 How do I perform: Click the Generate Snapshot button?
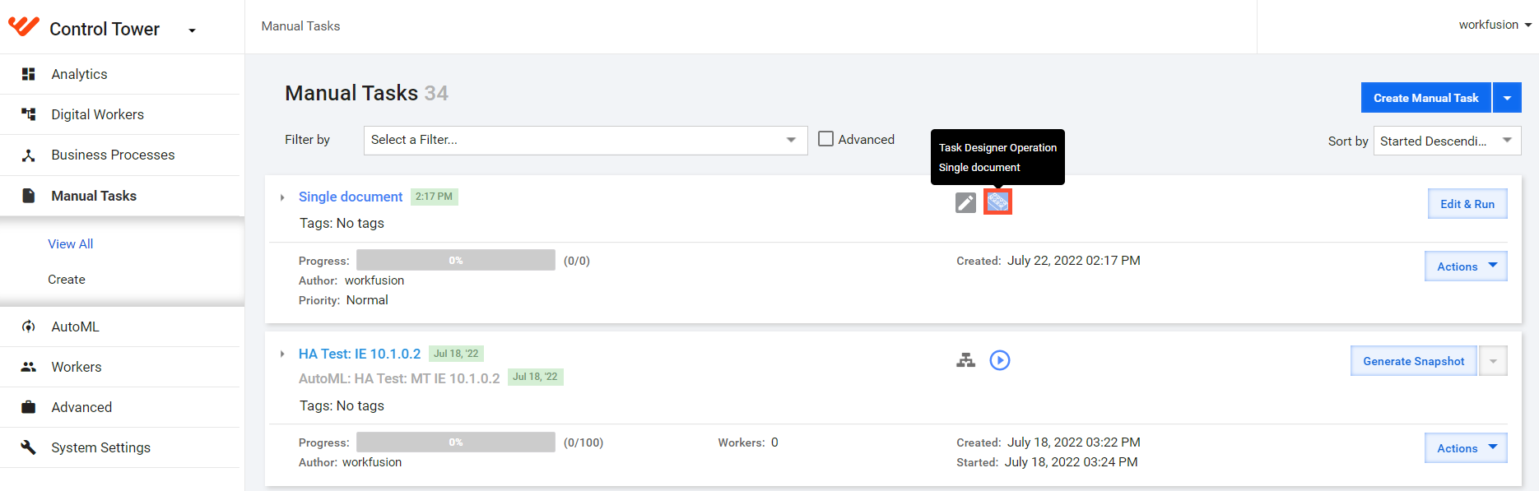point(1413,361)
